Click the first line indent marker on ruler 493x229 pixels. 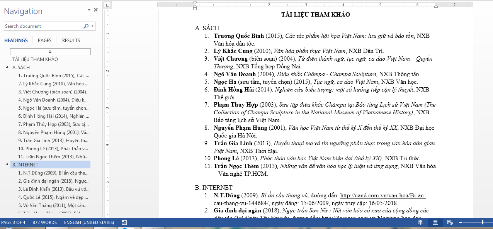[195, 3]
